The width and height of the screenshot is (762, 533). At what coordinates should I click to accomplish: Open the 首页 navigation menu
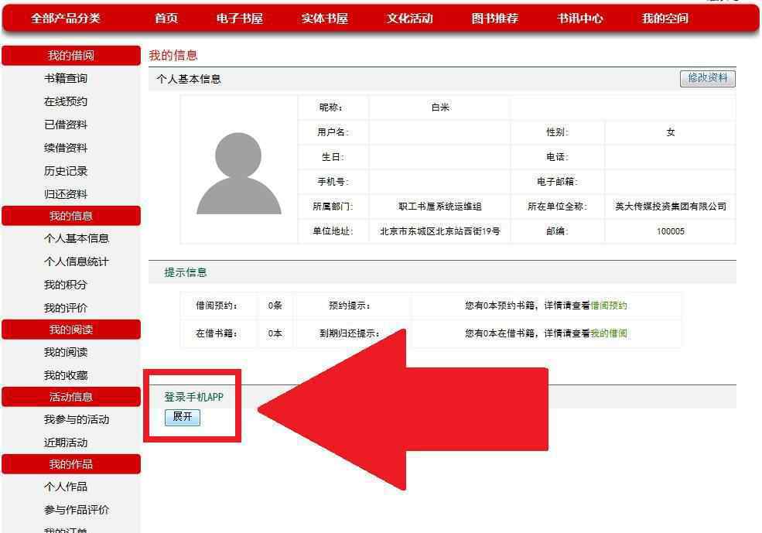(x=166, y=19)
